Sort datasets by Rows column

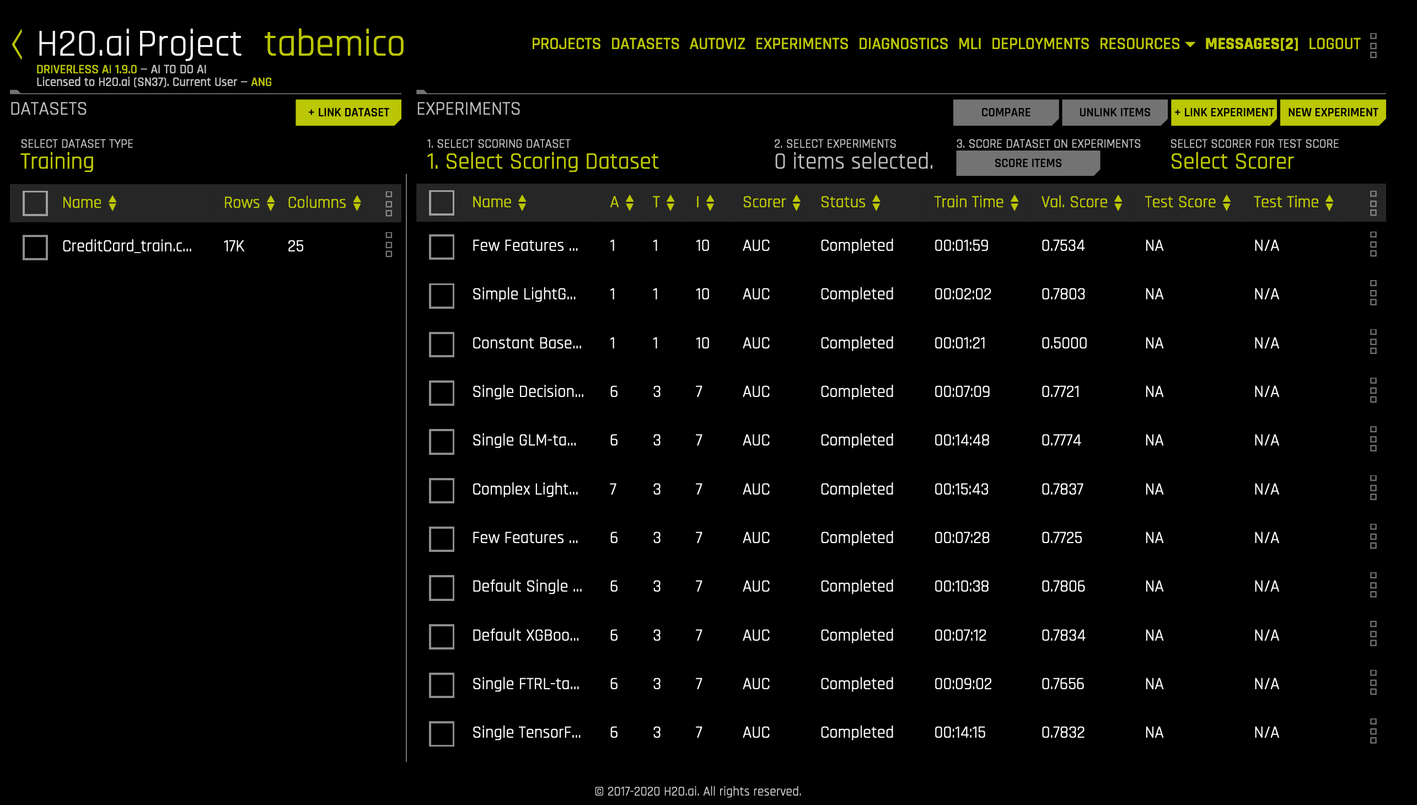270,202
